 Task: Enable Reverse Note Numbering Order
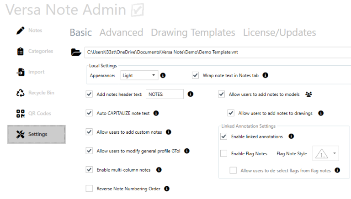click(89, 189)
